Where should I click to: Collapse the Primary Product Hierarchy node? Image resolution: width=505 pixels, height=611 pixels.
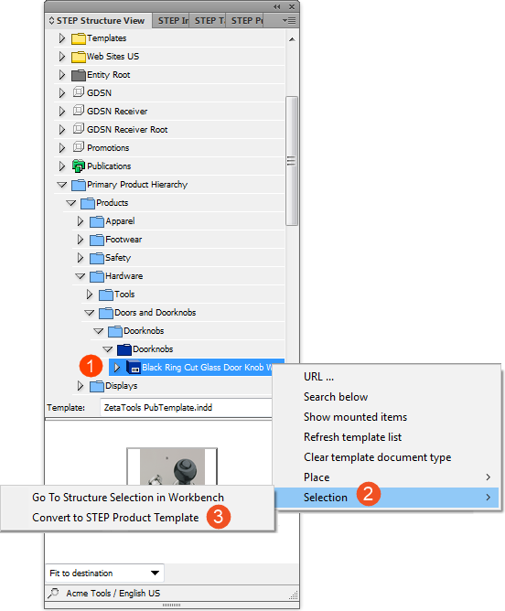click(x=61, y=185)
